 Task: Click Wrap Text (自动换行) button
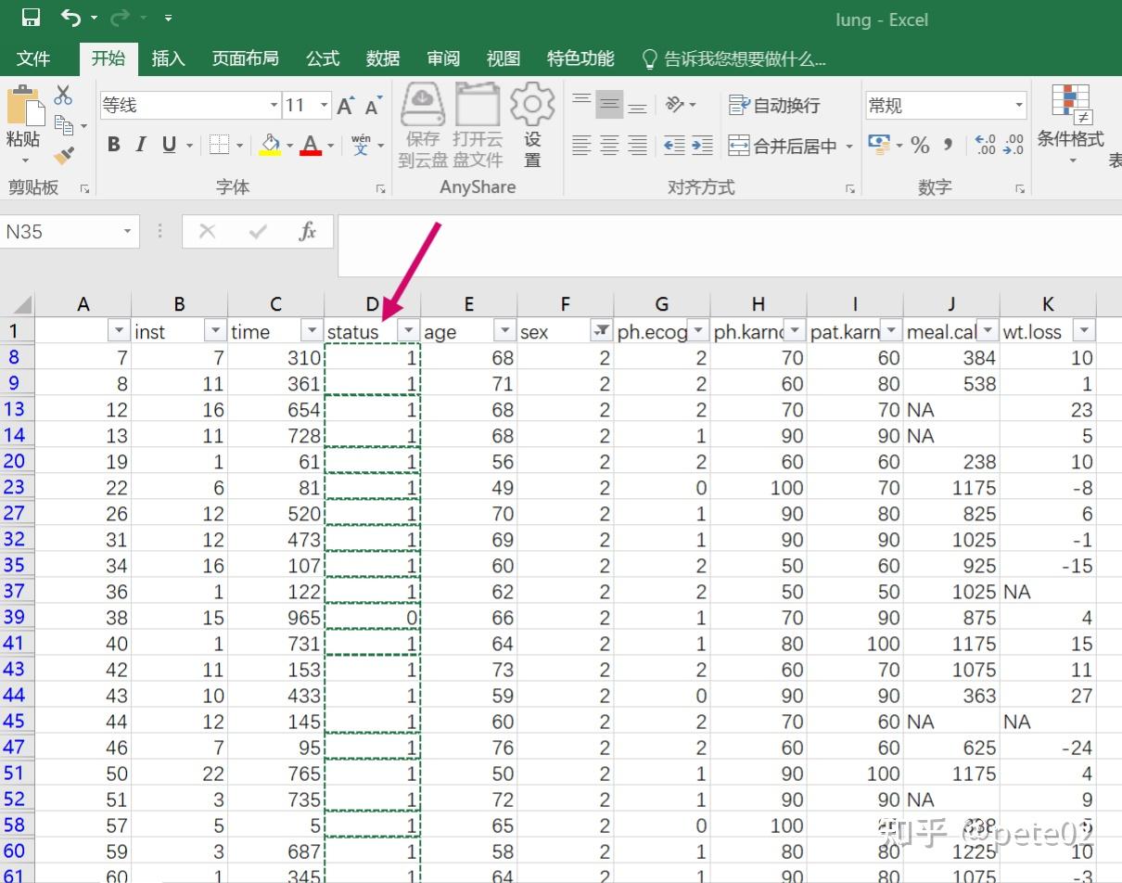click(x=774, y=105)
